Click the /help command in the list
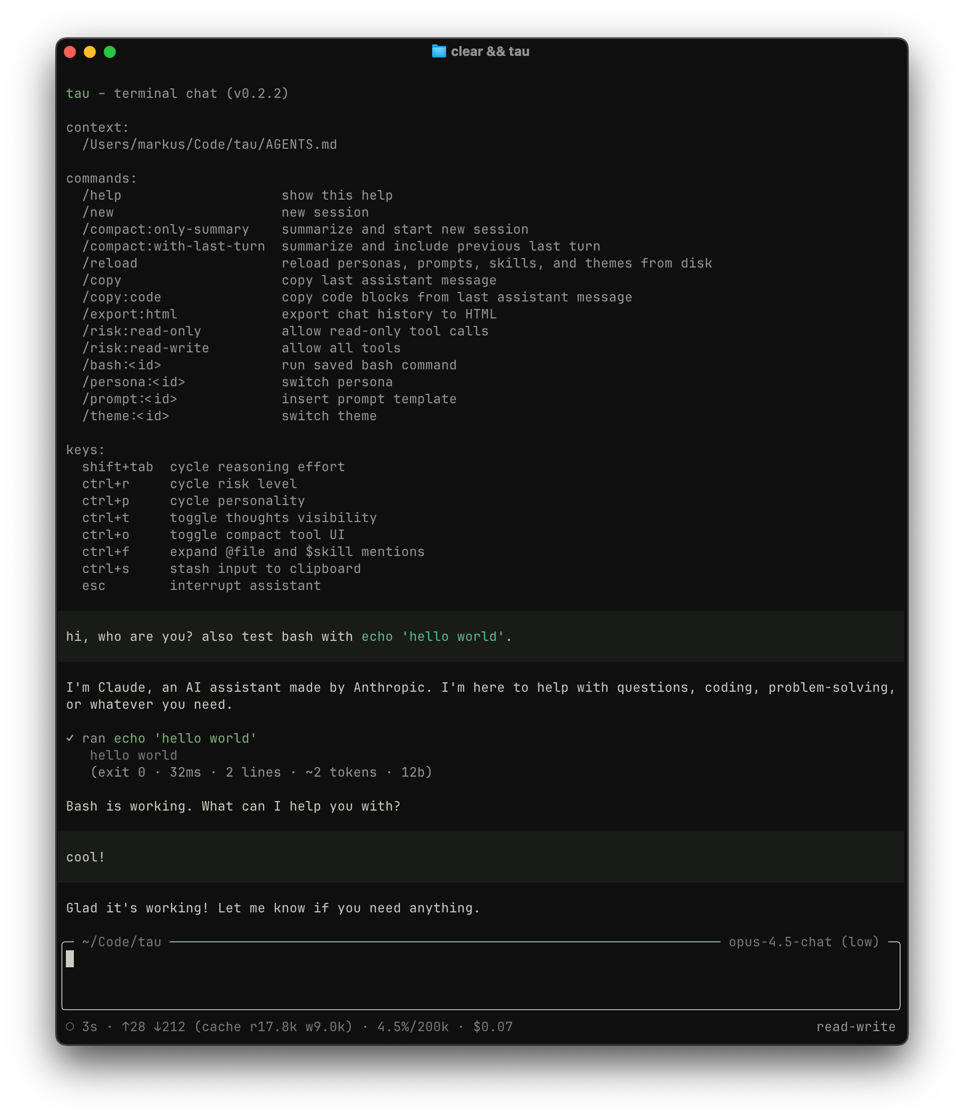The image size is (964, 1119). coord(101,196)
